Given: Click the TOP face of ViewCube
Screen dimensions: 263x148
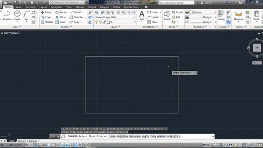Looking at the screenshot, I should tap(257, 48).
